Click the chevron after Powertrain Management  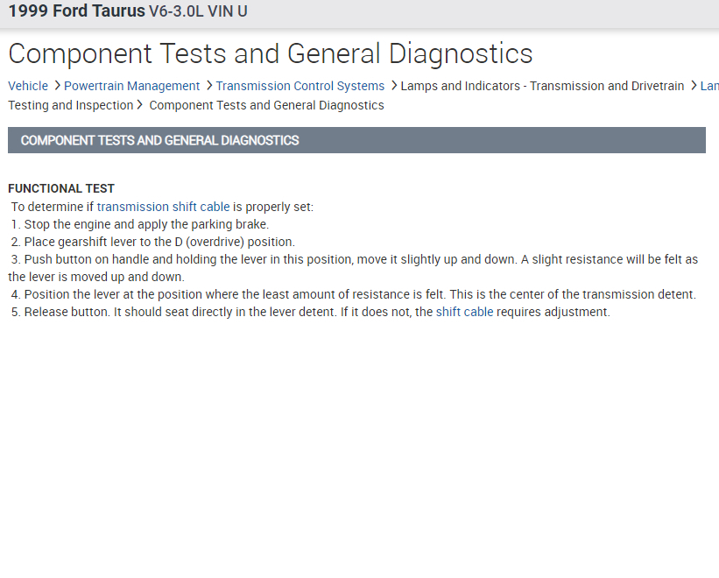pyautogui.click(x=208, y=86)
